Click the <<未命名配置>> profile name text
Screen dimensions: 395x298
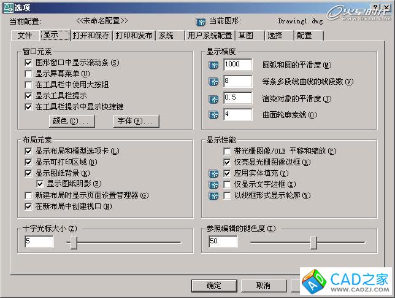(102, 21)
